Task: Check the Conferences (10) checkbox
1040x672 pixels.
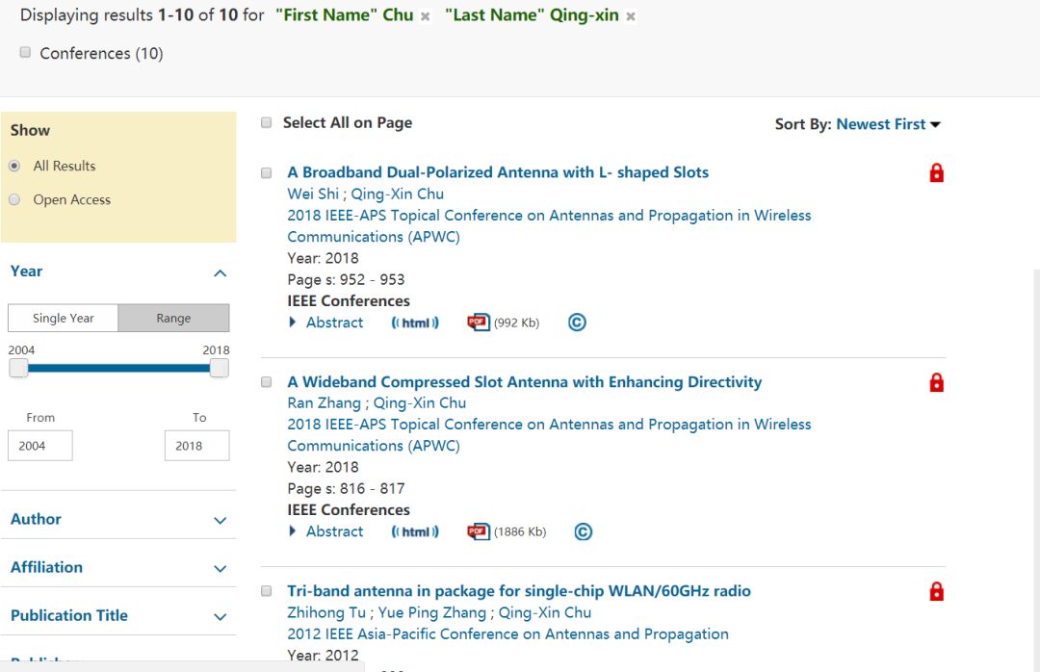Action: (25, 53)
